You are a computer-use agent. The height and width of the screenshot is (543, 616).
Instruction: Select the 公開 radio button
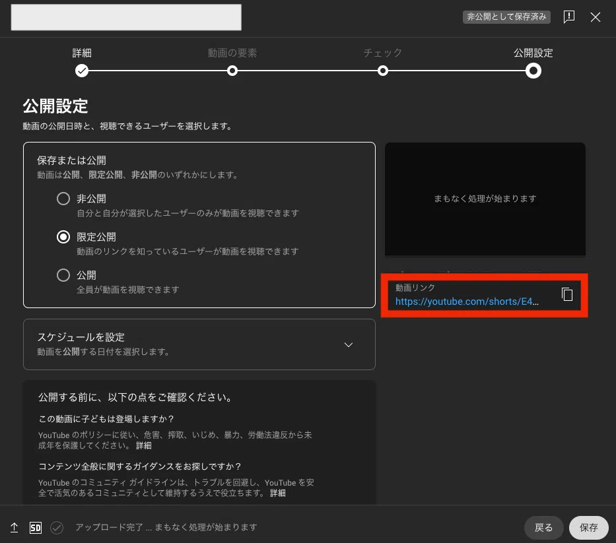point(63,275)
